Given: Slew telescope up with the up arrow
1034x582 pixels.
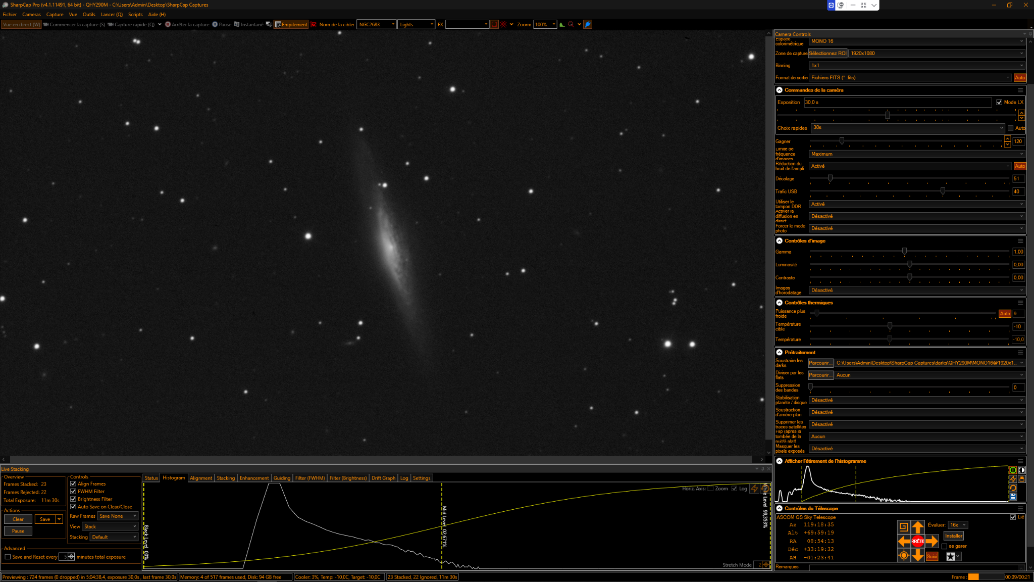Looking at the screenshot, I should 918,527.
